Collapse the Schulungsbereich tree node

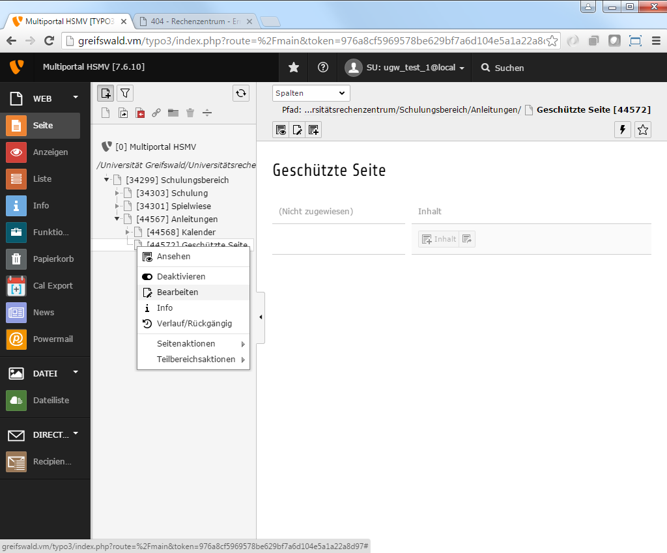pos(107,180)
